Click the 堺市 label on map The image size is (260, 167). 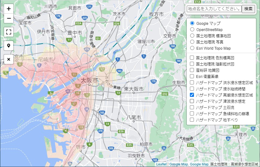point(81,147)
